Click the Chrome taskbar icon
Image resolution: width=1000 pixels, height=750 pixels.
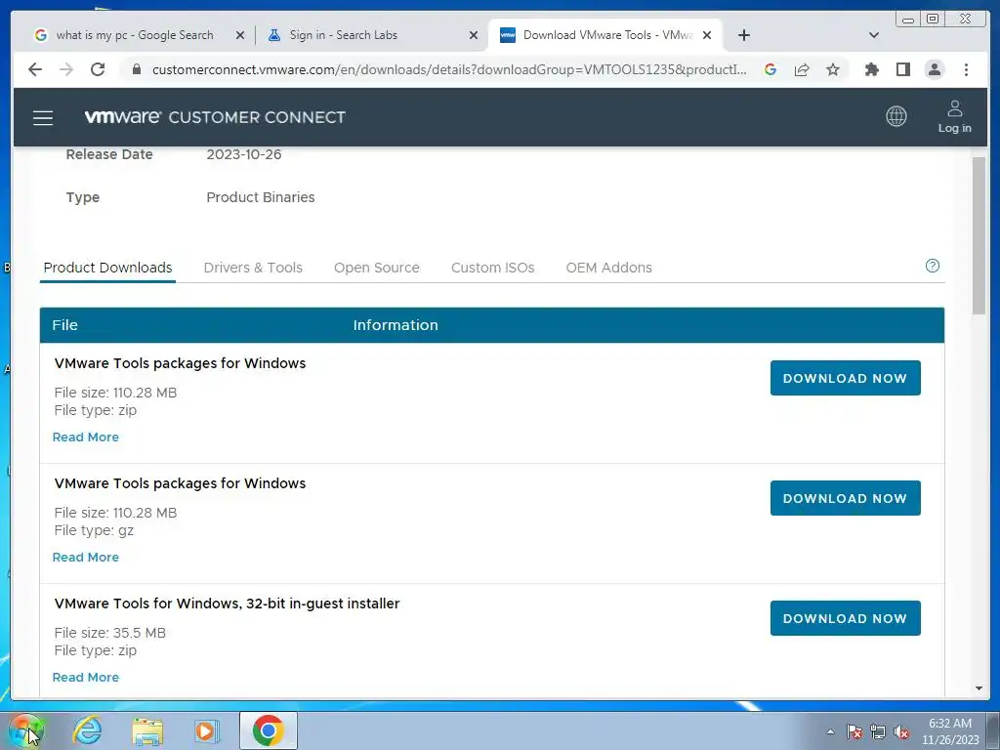point(268,730)
